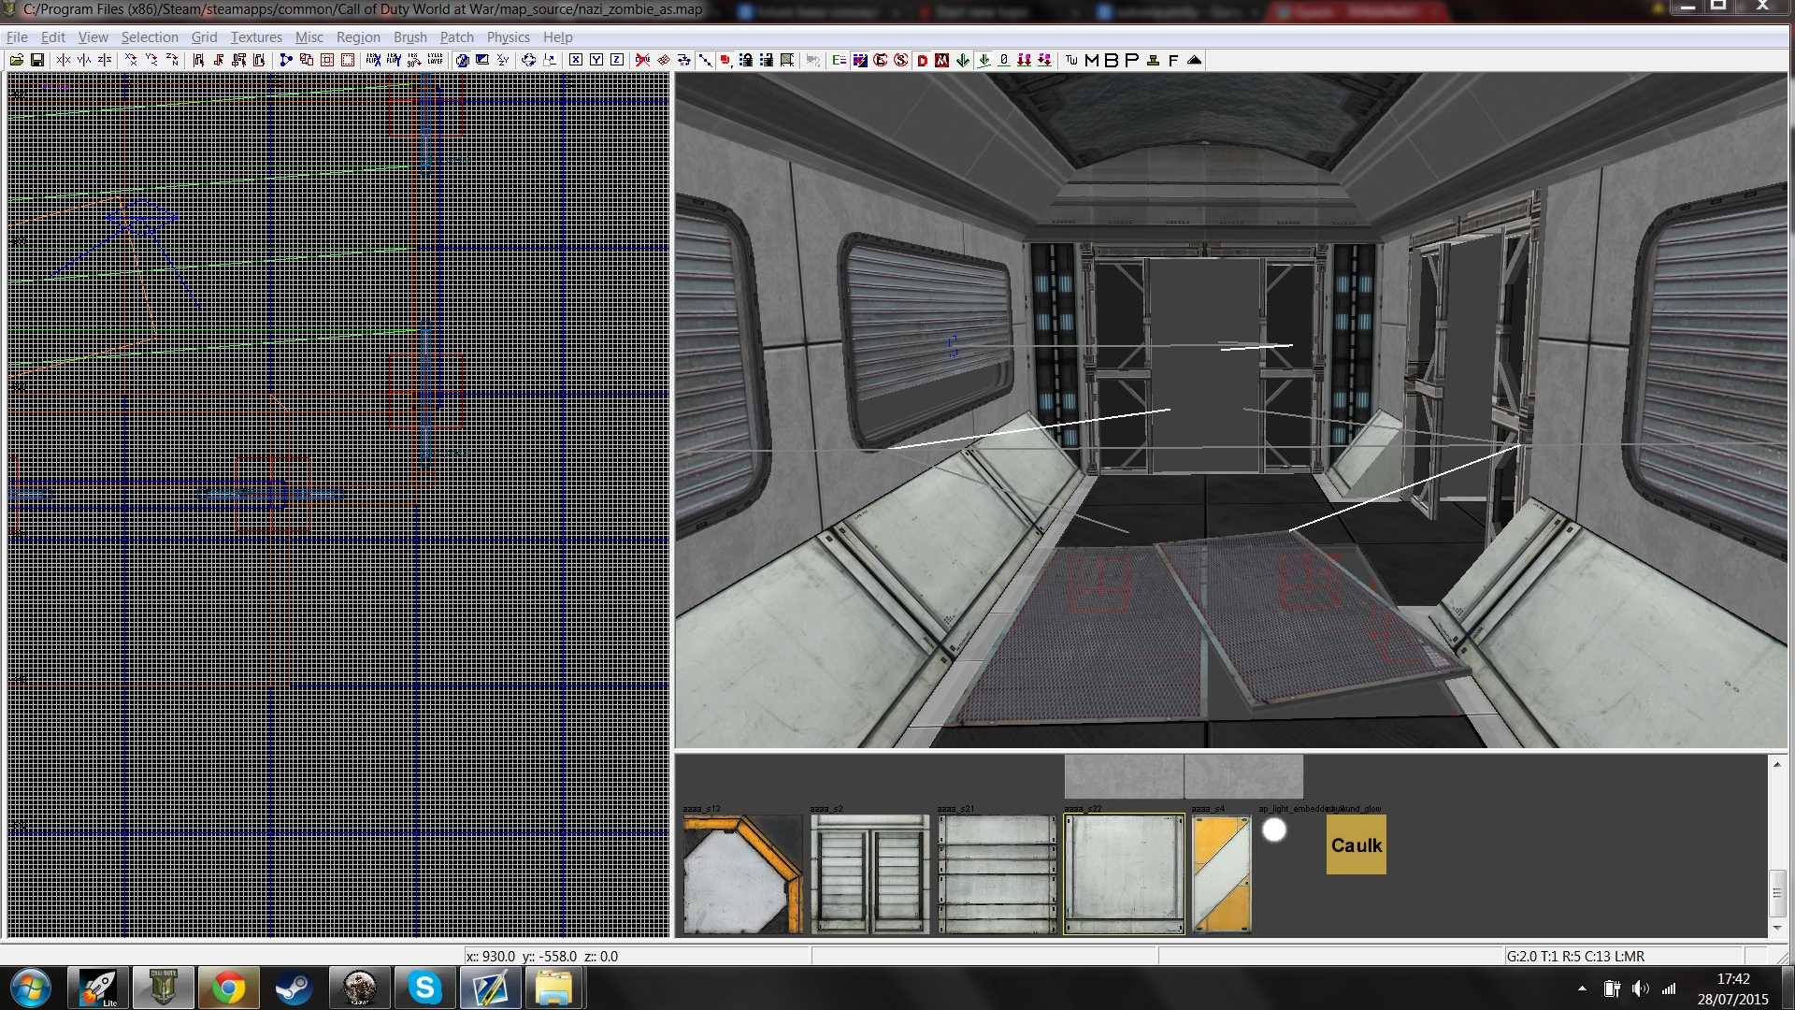Open the Patch menu

pos(457,37)
